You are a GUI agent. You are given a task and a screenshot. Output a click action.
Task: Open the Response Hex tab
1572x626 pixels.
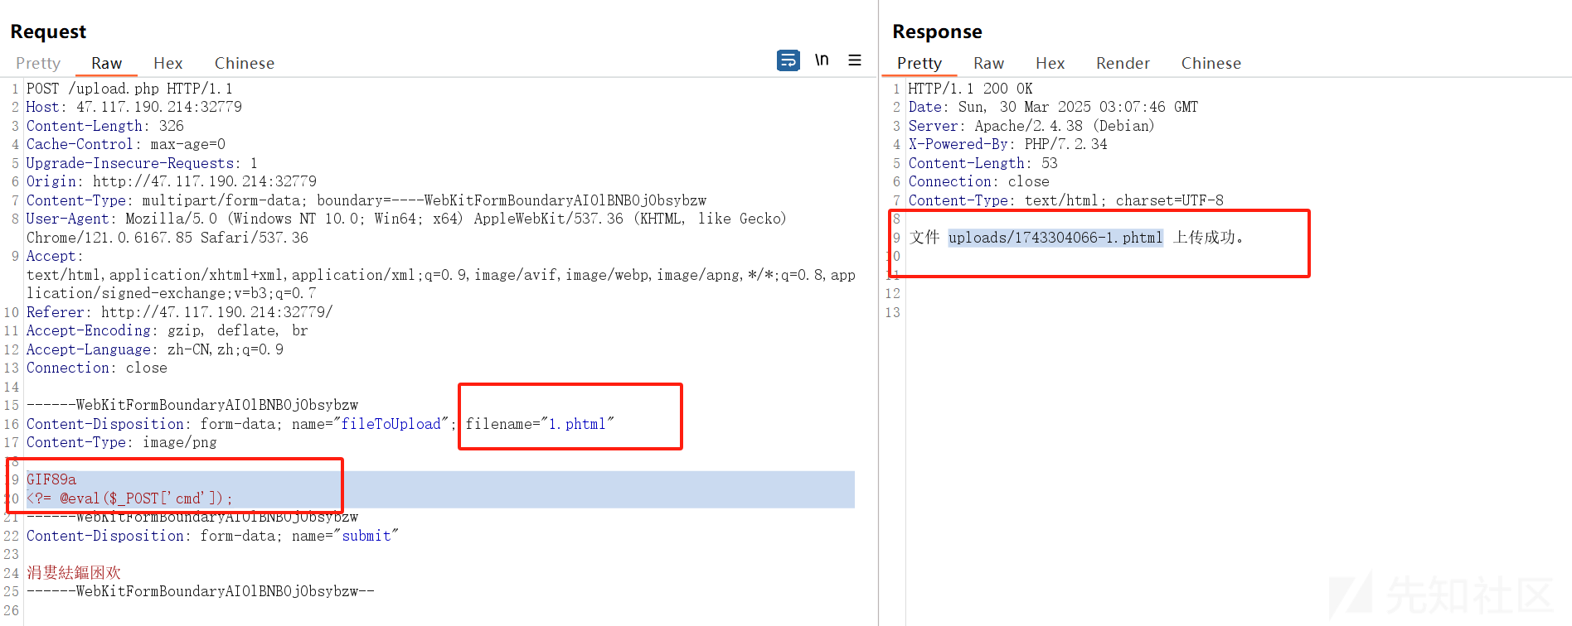(x=1050, y=63)
